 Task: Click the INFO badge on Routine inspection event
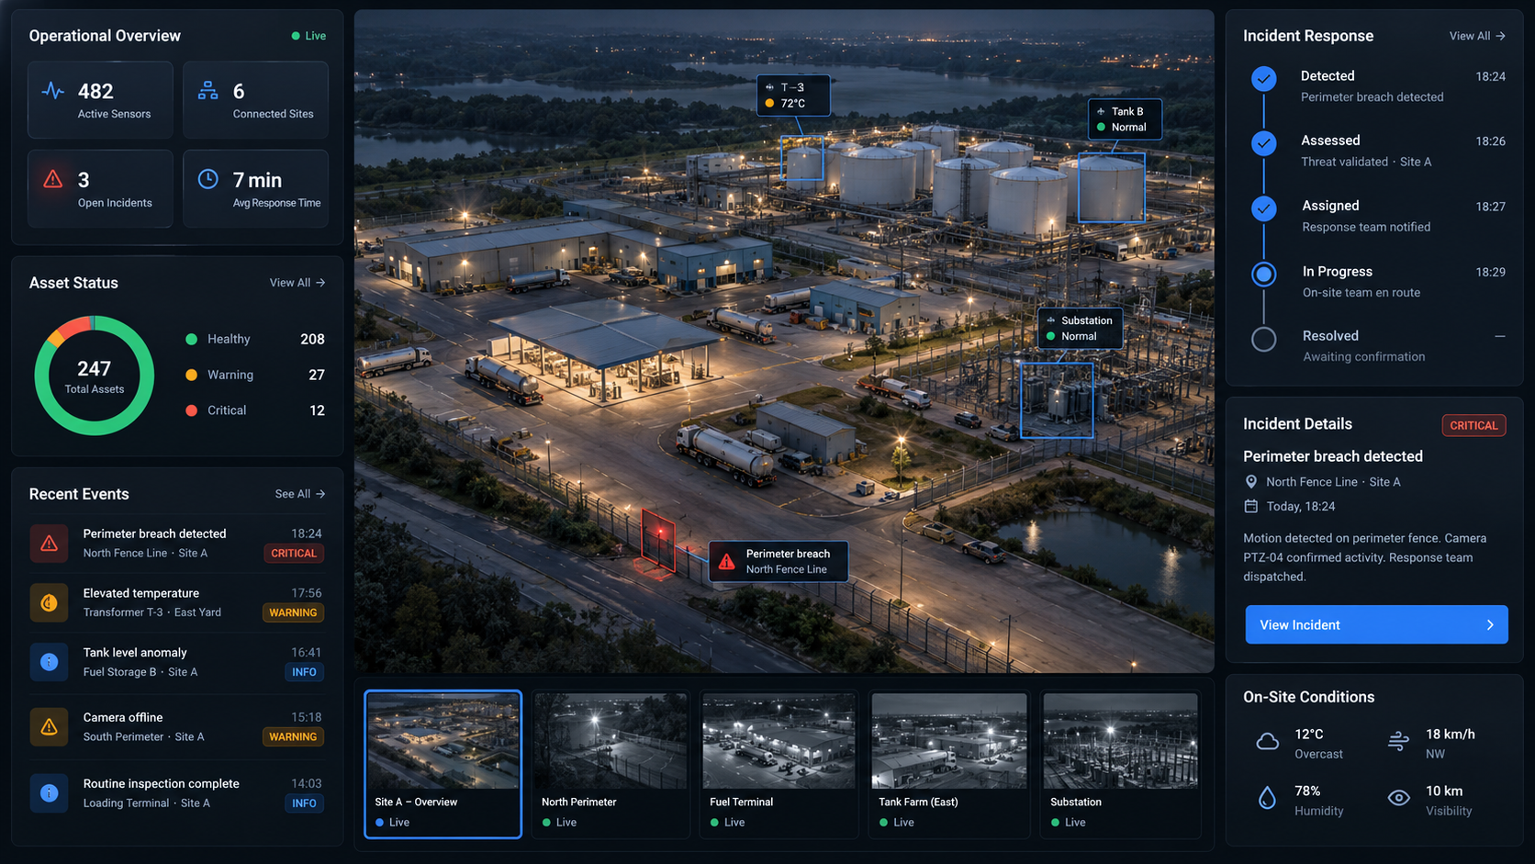tap(304, 803)
